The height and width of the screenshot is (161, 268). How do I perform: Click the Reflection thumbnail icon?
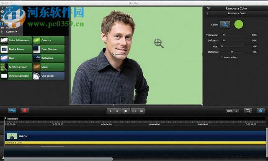point(37,58)
